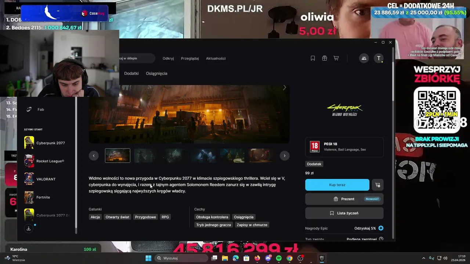Open the friends list icon
This screenshot has height=264, width=470.
tap(364, 58)
